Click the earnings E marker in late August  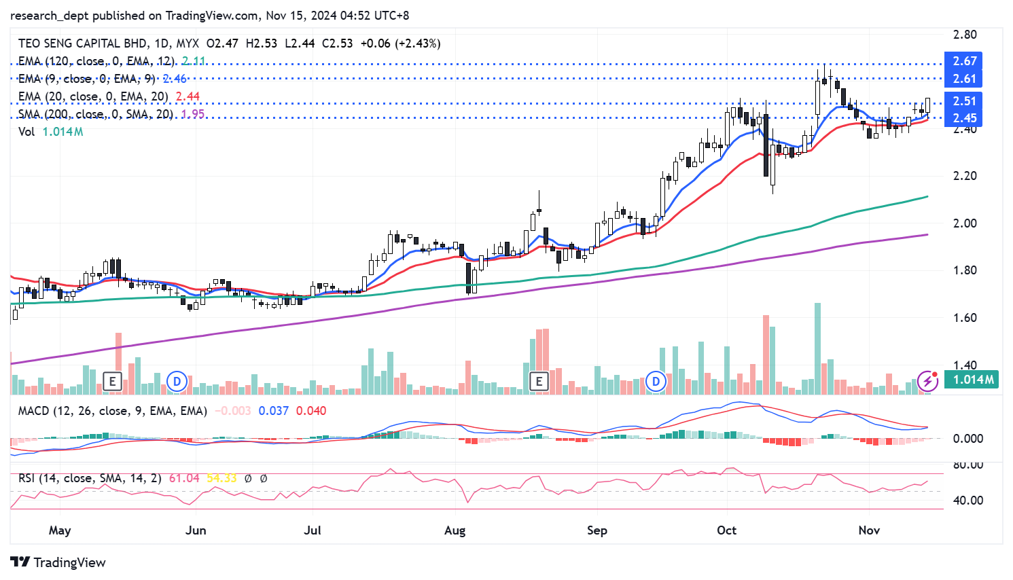coord(539,382)
